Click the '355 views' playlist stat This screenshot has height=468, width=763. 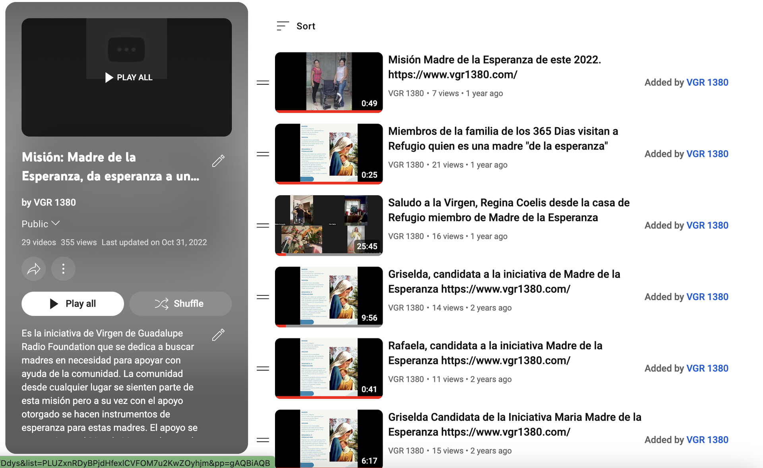(x=79, y=243)
